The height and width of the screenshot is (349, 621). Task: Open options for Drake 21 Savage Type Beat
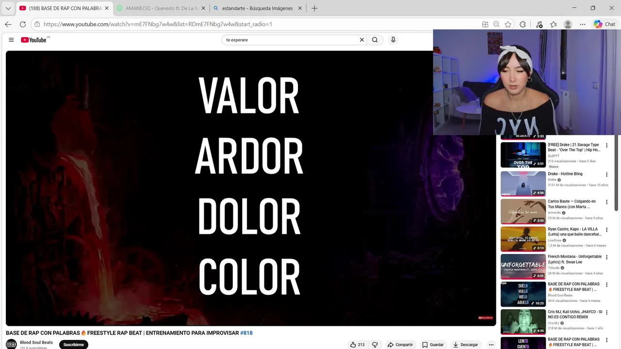click(606, 146)
